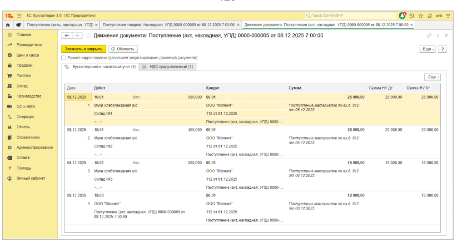Close the Поступление товаров: Накладная tab
The height and width of the screenshot is (248, 457).
238,25
